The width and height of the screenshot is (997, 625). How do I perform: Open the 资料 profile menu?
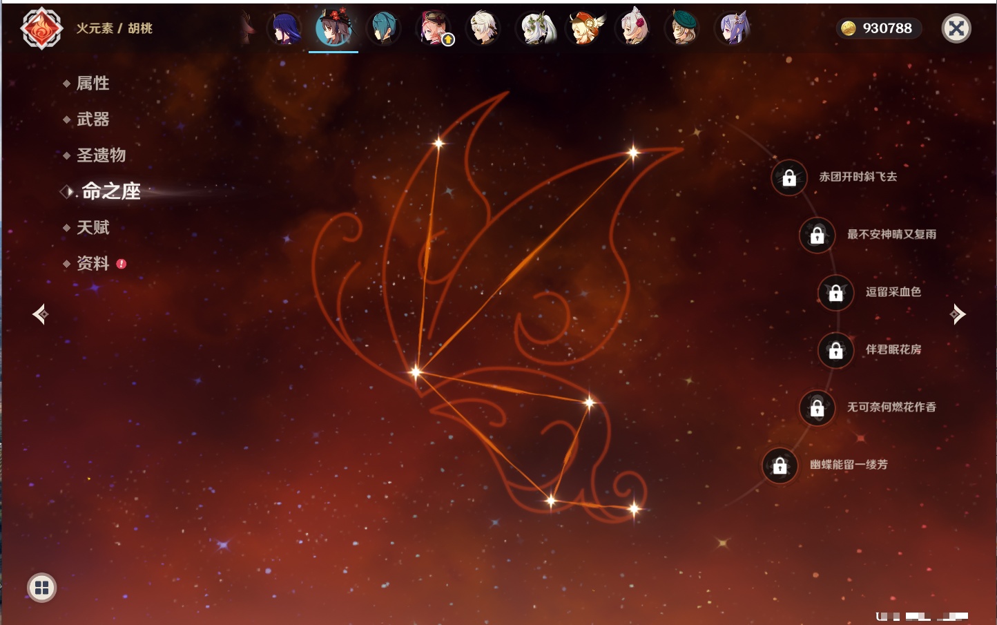tap(93, 263)
